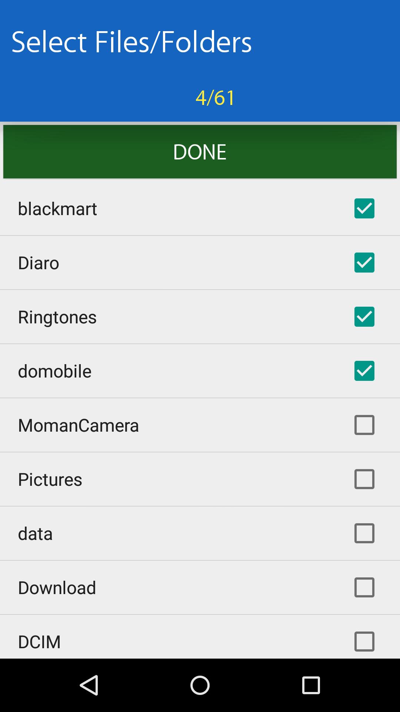Image resolution: width=400 pixels, height=712 pixels.
Task: Select the Pictures folder checkbox
Action: 364,479
